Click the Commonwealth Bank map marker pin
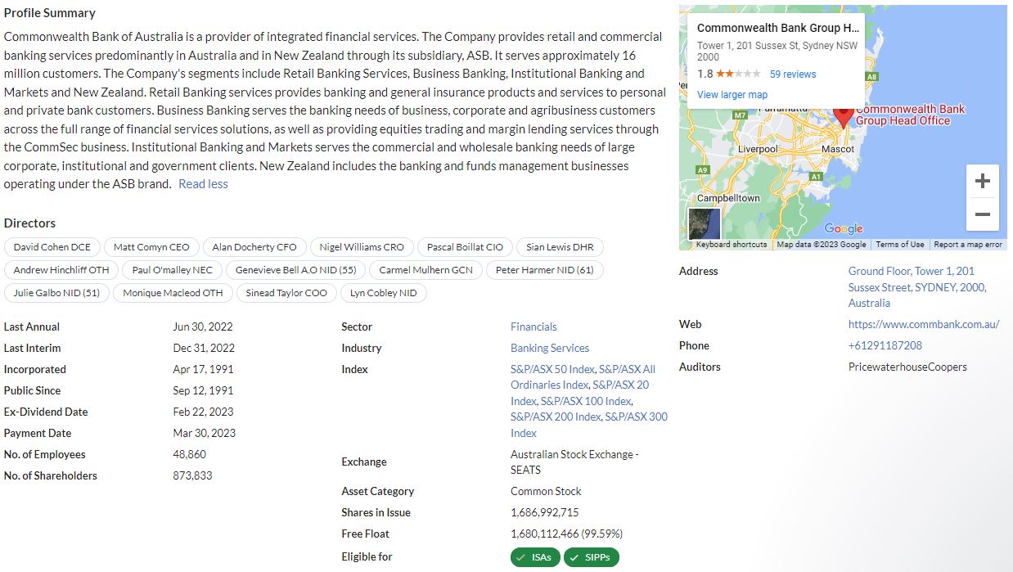This screenshot has width=1013, height=572. [843, 117]
